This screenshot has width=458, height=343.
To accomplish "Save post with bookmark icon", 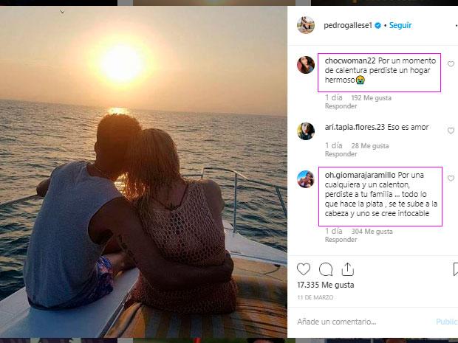I will (x=455, y=269).
